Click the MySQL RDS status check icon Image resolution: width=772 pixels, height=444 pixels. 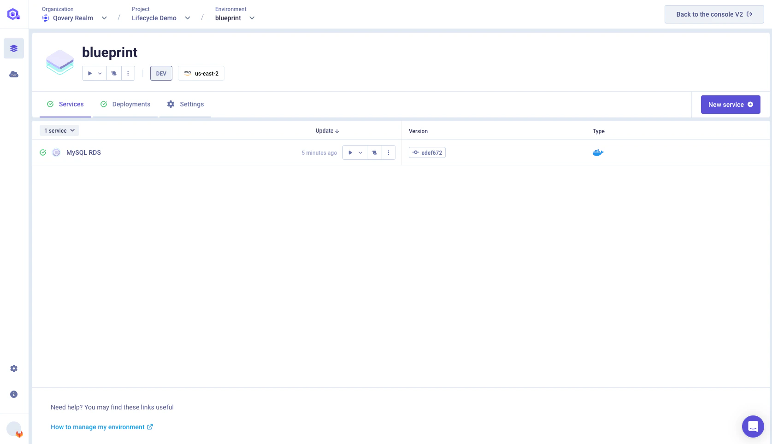pyautogui.click(x=43, y=152)
